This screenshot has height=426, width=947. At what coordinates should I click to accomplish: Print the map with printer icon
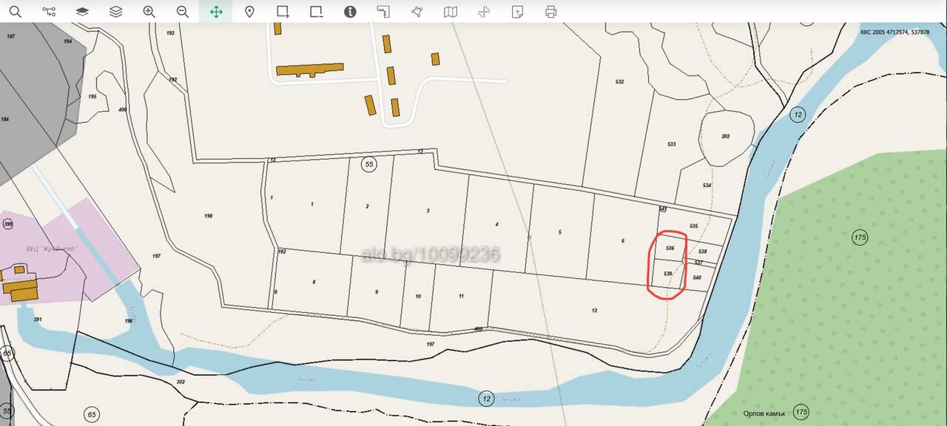point(550,11)
